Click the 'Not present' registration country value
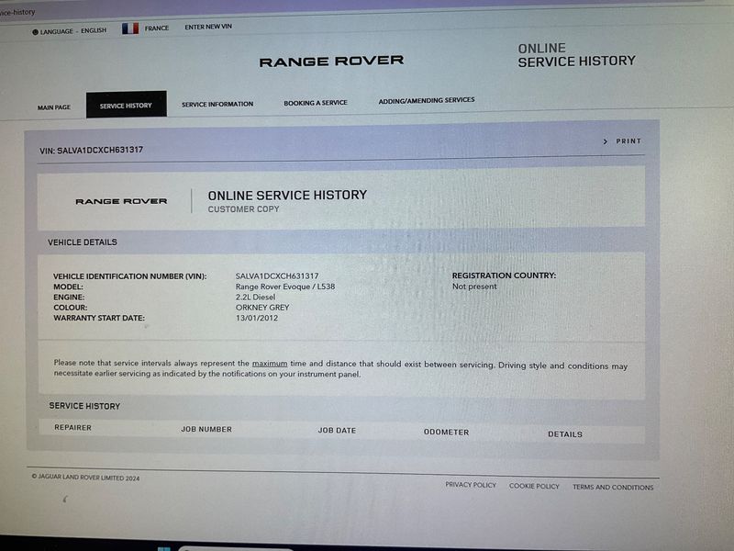The height and width of the screenshot is (551, 734). click(474, 287)
